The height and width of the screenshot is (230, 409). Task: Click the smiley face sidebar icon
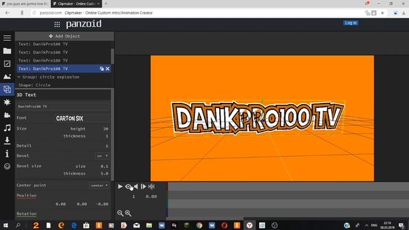point(7,166)
